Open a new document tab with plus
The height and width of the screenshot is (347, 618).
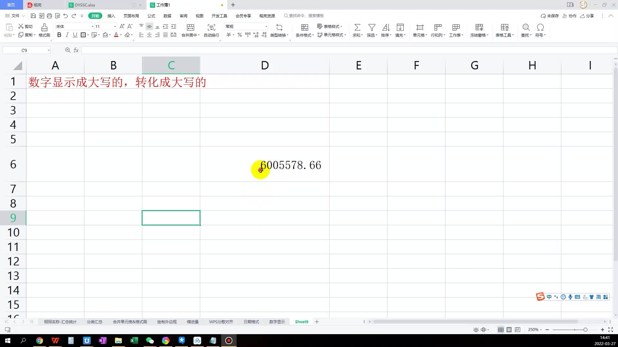[x=233, y=5]
